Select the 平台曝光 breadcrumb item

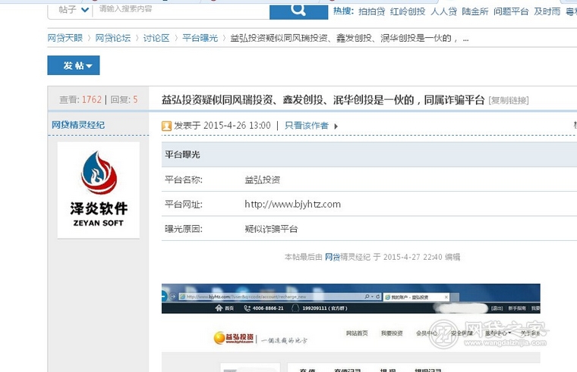pos(200,38)
